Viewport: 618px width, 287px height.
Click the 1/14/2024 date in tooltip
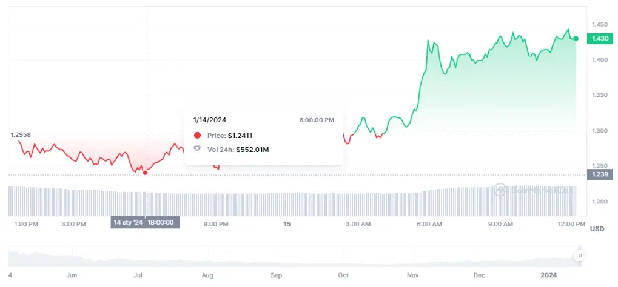click(209, 120)
